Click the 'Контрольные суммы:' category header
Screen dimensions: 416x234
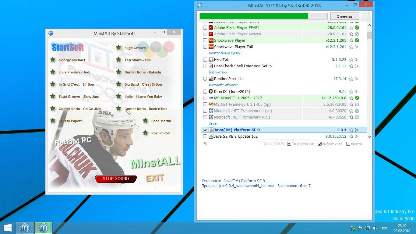pyautogui.click(x=225, y=53)
